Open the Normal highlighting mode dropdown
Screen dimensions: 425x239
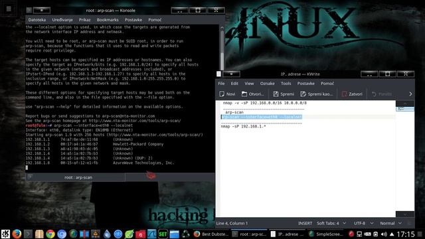pyautogui.click(x=390, y=223)
